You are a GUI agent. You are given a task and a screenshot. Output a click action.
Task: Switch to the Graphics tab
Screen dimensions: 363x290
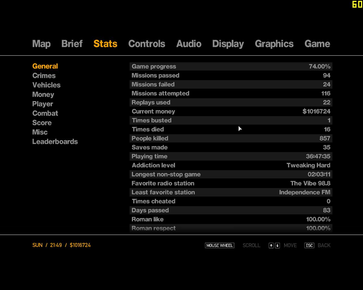pyautogui.click(x=274, y=44)
